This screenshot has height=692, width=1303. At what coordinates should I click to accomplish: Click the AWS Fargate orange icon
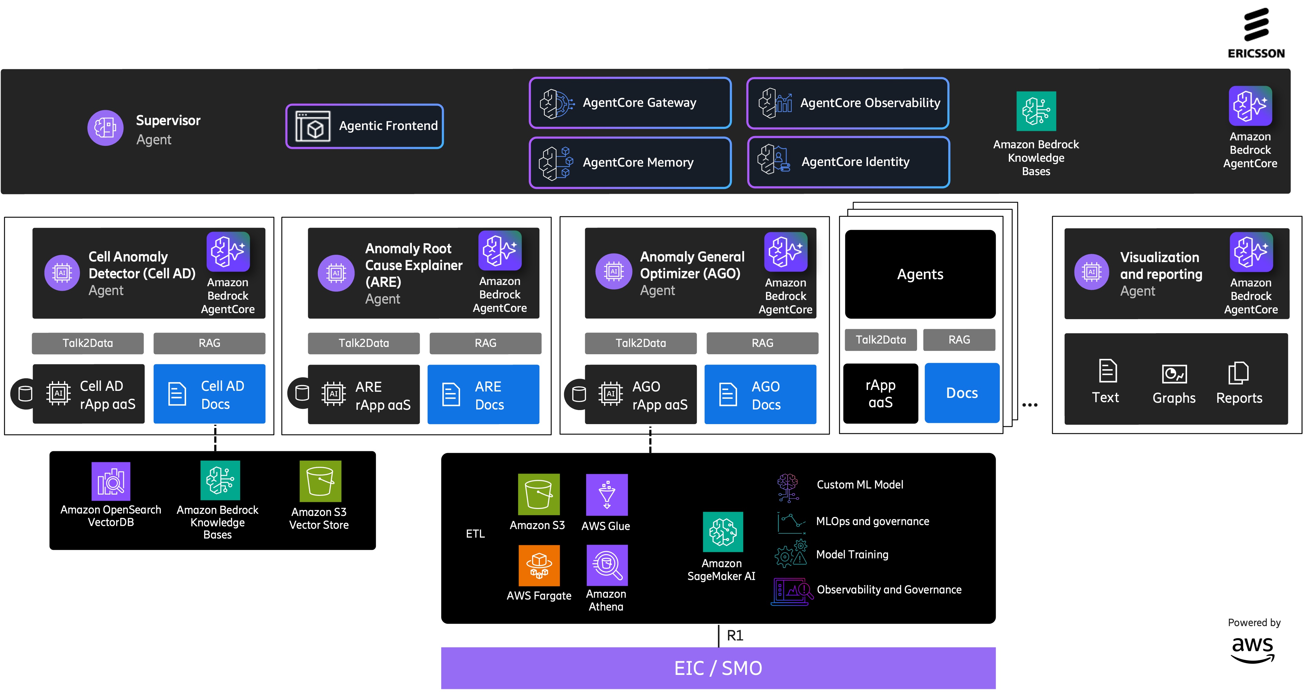point(539,565)
